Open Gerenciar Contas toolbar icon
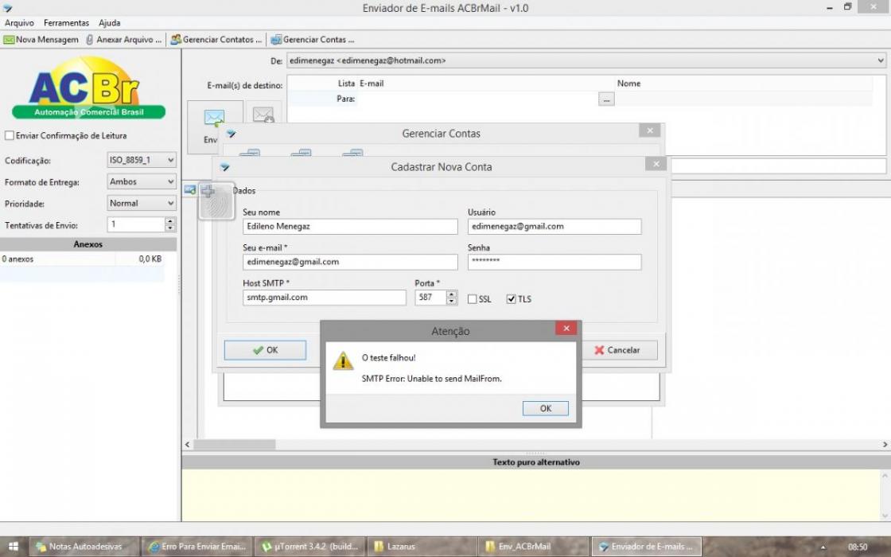891x557 pixels. (x=276, y=40)
